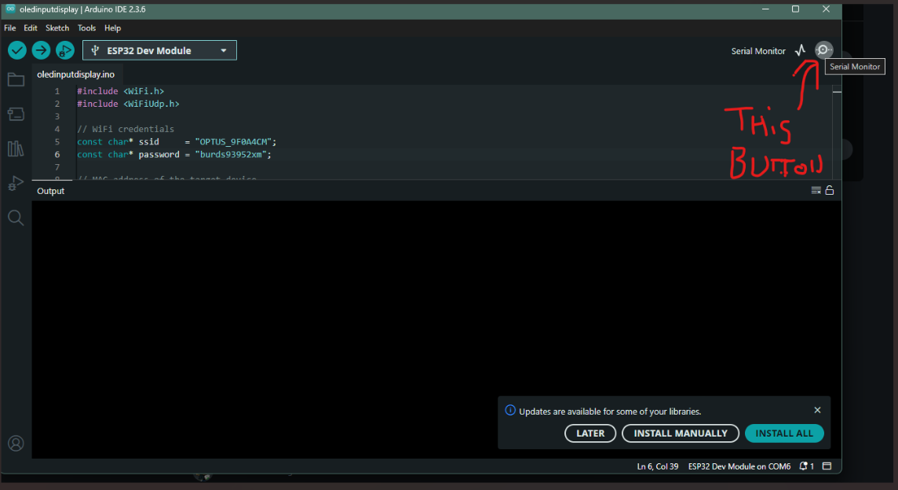Dismiss the library updates notification
Image resolution: width=898 pixels, height=490 pixels.
[817, 410]
